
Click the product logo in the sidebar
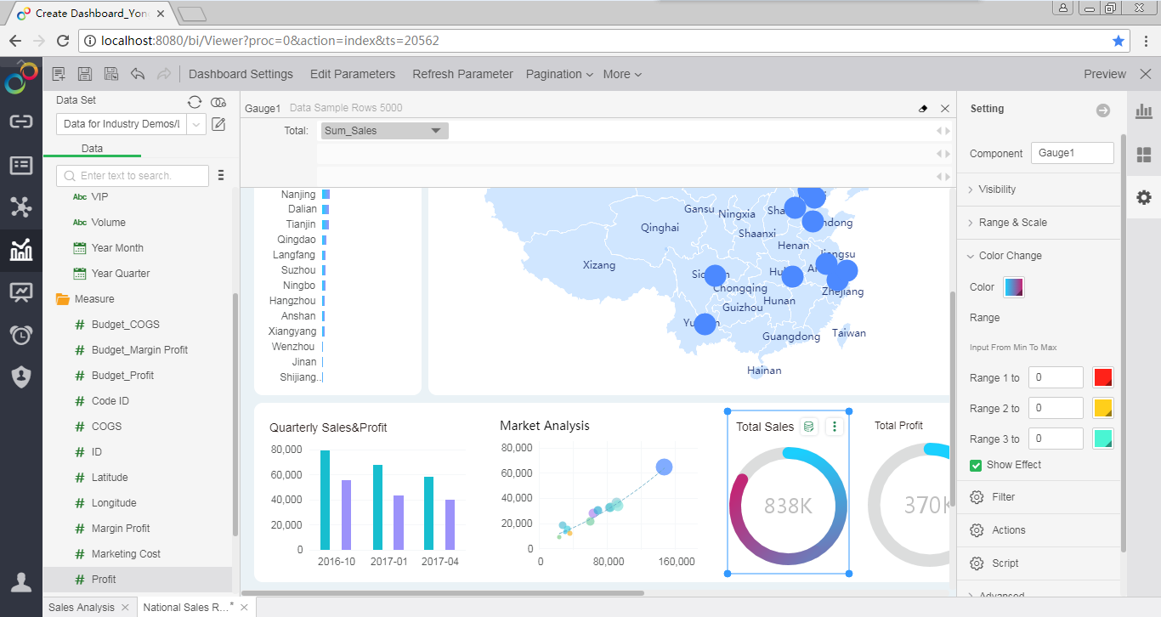(x=21, y=78)
